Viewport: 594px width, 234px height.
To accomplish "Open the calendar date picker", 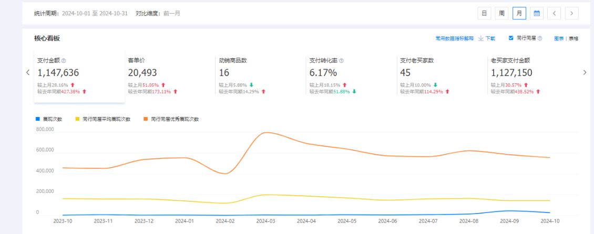I will [x=536, y=13].
